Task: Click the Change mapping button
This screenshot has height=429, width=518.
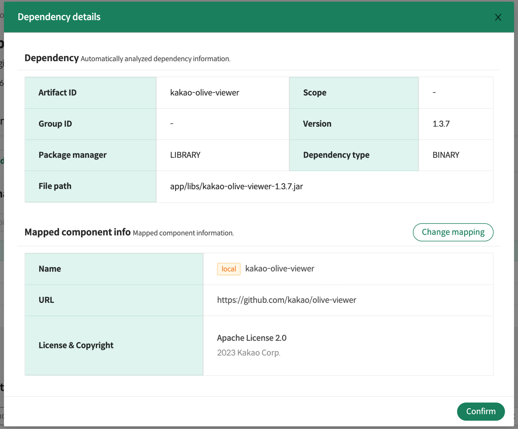Action: tap(453, 232)
